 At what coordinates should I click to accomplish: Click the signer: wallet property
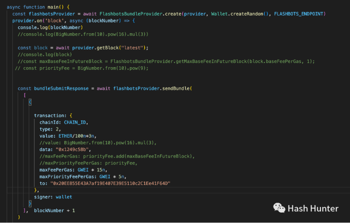click(53, 197)
